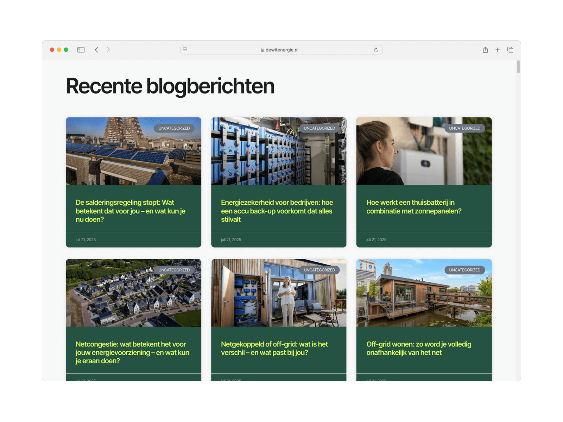Click the dewitenergie.nl address bar
Screen dimensions: 563x422
[x=281, y=50]
